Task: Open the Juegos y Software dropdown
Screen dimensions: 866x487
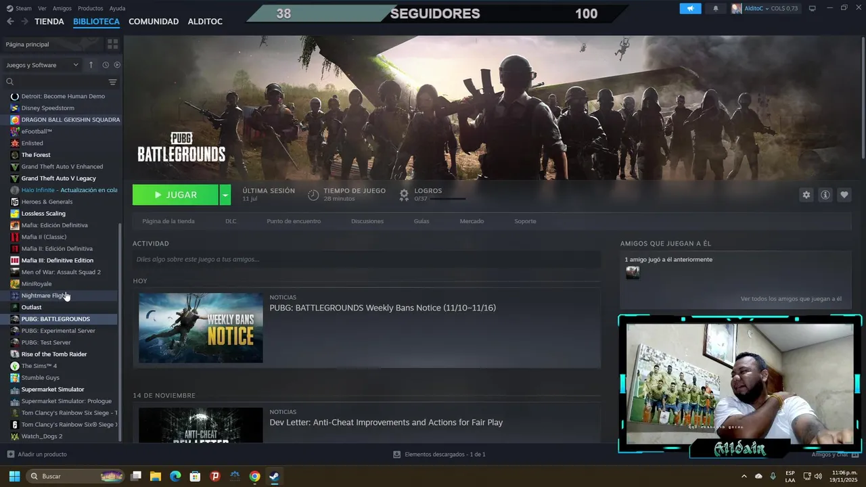Action: 42,65
